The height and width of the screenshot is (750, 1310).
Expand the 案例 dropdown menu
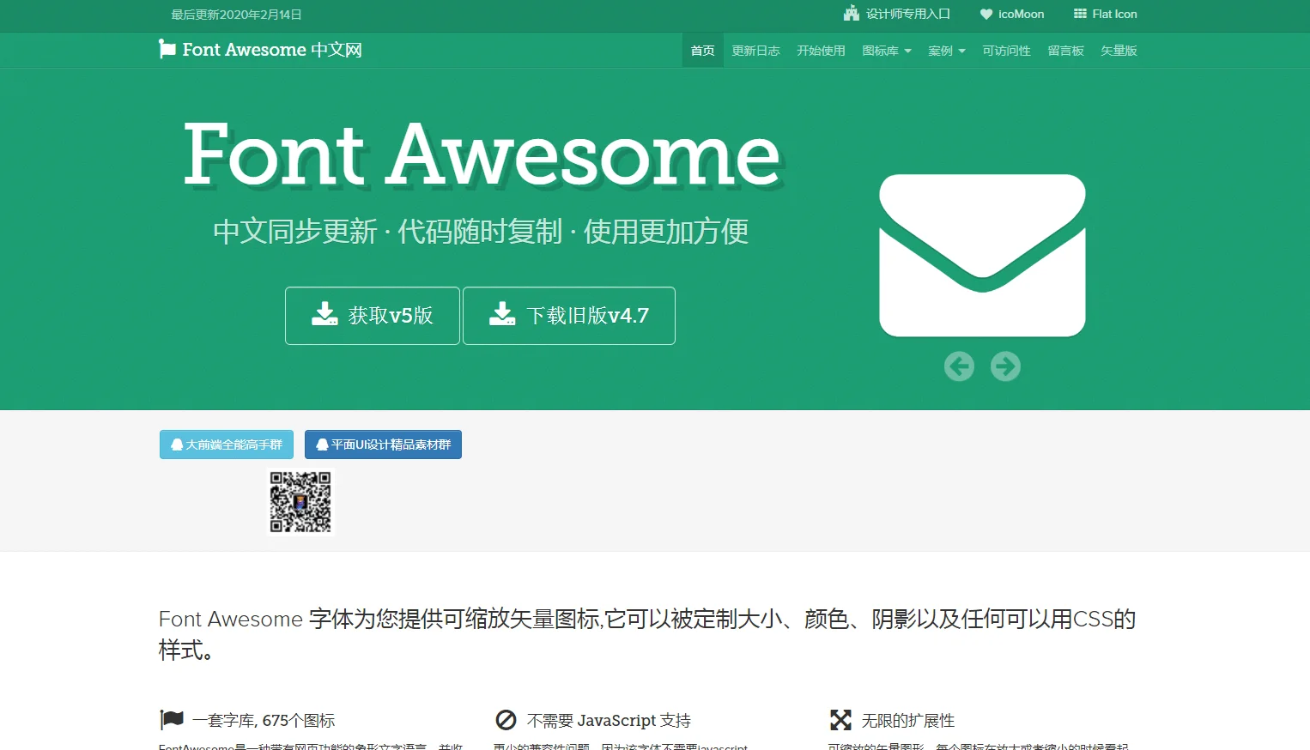pos(947,51)
